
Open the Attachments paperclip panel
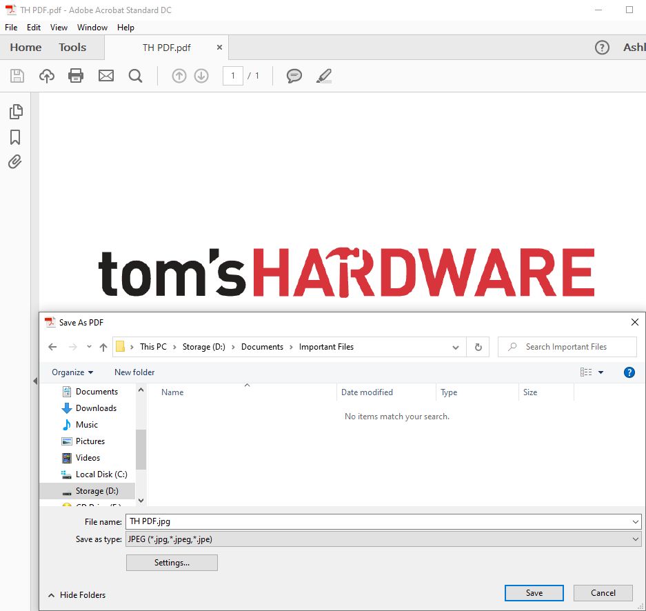(15, 161)
